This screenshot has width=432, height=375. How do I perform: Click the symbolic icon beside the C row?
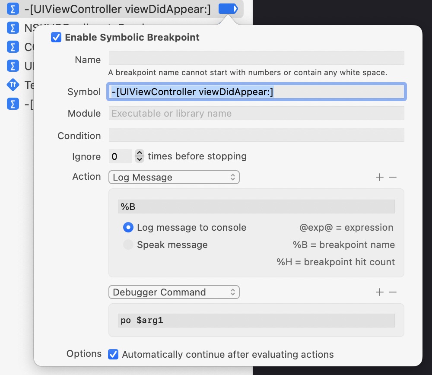[13, 47]
